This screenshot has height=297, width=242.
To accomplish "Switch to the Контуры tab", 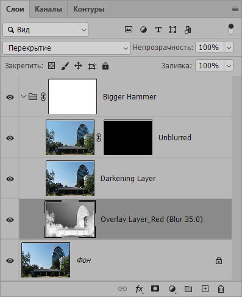I will click(89, 9).
